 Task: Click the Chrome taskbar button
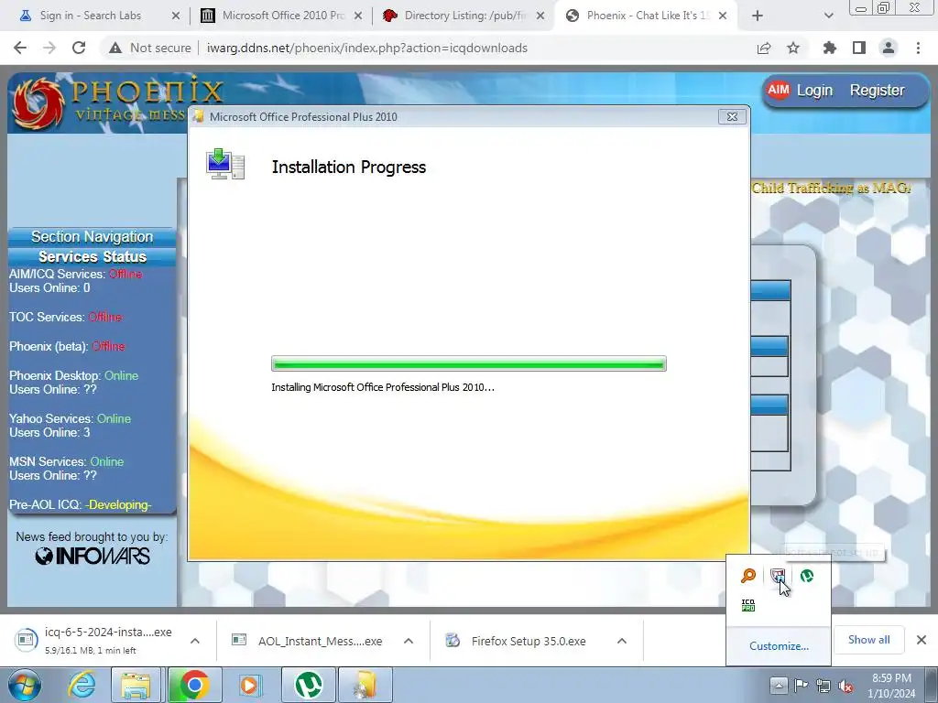194,685
